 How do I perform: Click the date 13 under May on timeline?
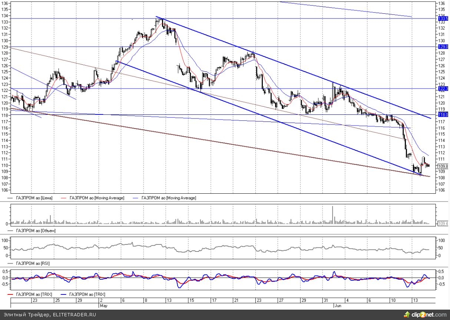(169, 300)
